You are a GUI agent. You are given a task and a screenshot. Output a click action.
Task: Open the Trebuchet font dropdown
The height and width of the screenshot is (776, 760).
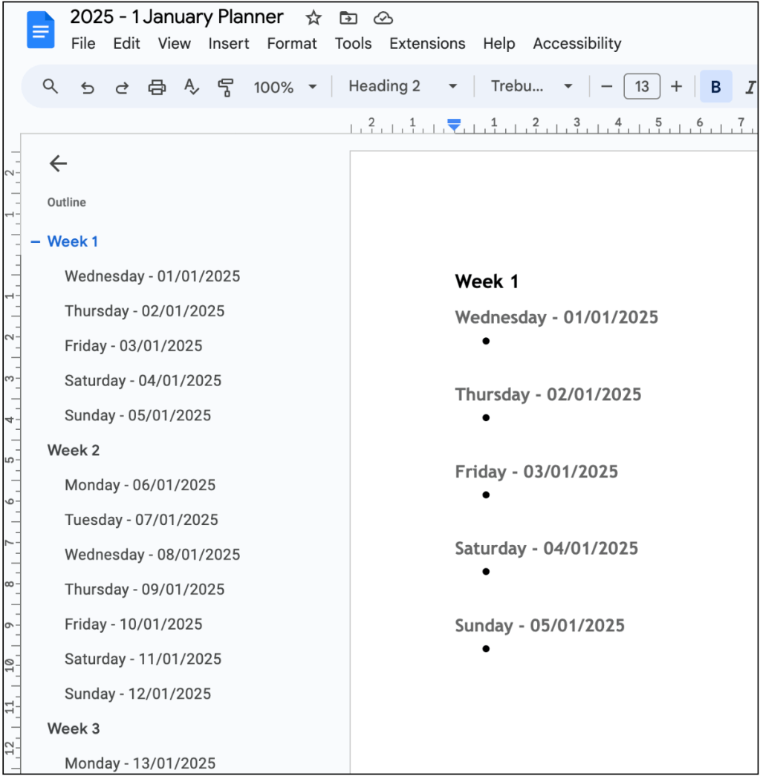[x=531, y=87]
